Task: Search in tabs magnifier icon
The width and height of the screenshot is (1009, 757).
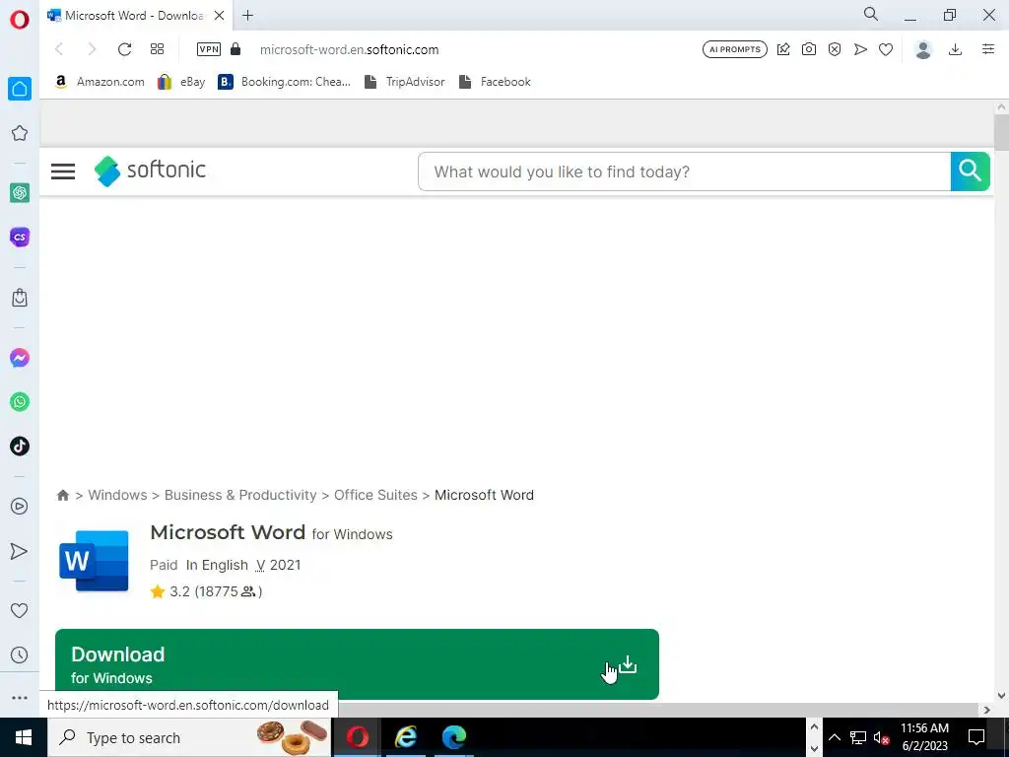Action: coord(871,14)
